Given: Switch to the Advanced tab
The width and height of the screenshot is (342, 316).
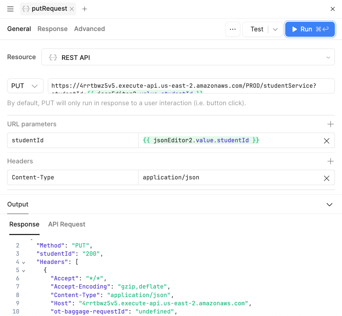Looking at the screenshot, I should 89,29.
